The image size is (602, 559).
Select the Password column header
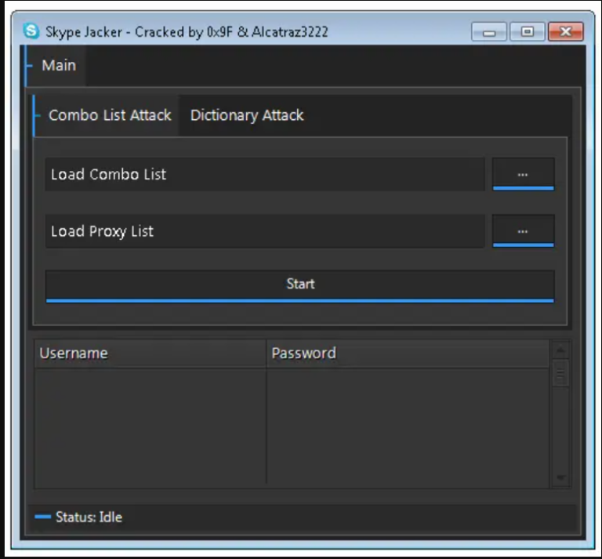(408, 354)
